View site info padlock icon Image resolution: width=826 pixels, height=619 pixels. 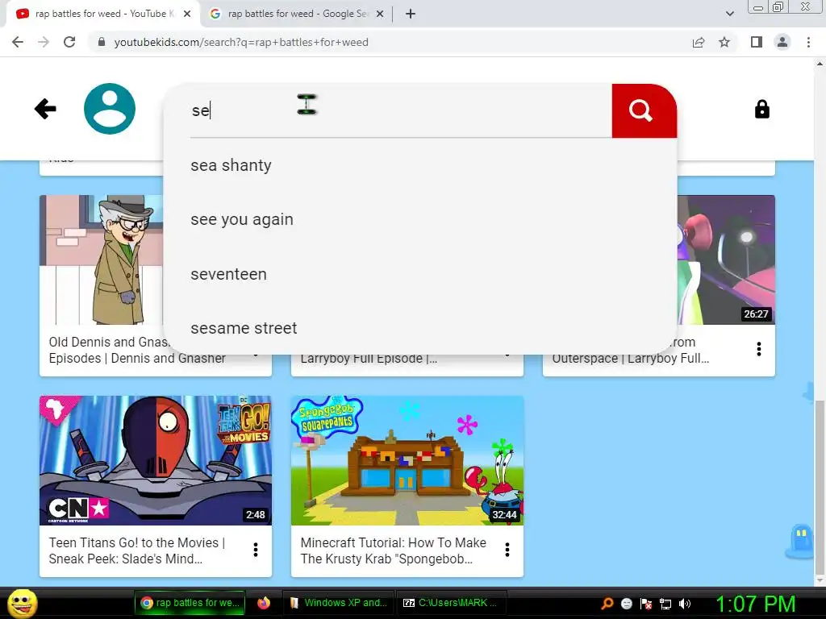tap(102, 42)
